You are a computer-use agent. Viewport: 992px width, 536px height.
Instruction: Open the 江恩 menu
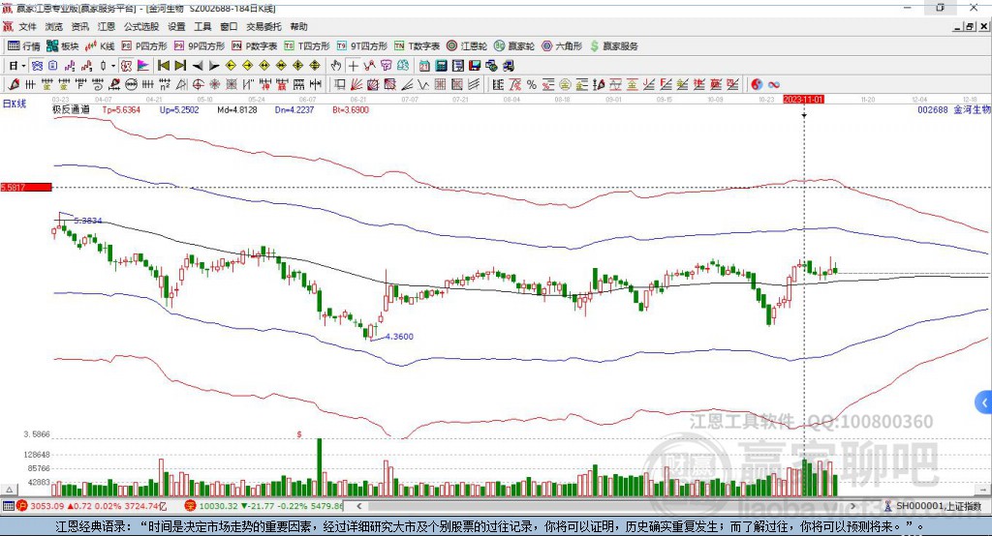pyautogui.click(x=107, y=26)
